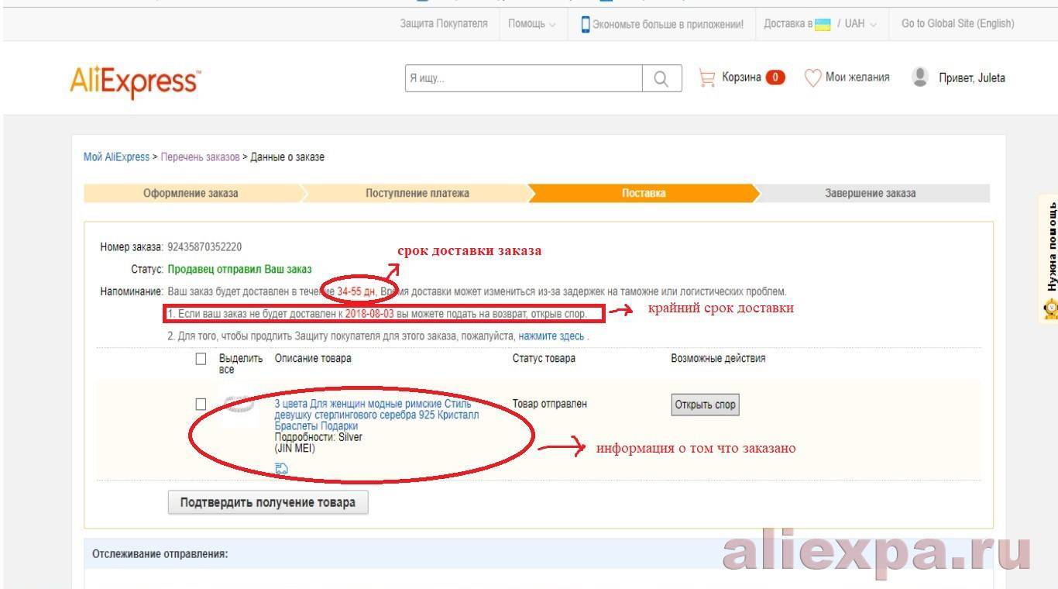Screen dimensions: 1058x589
Task: Expand the 'Помощь' dropdown
Action: pyautogui.click(x=532, y=24)
